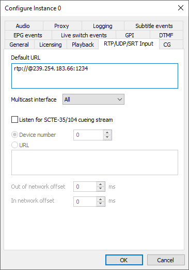Open the Live switch events tab
Viewport: 189px width, 270px height.
[84, 35]
